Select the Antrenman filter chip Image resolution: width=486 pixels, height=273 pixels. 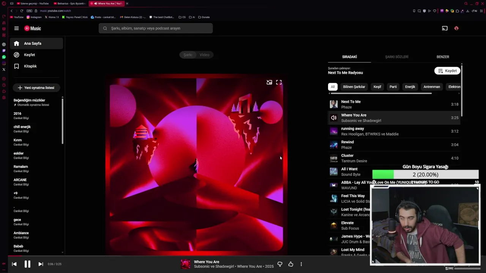432,87
